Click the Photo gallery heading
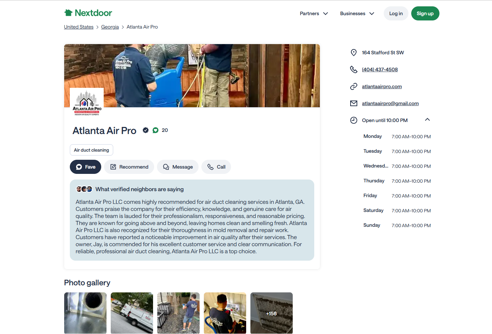The height and width of the screenshot is (334, 492). pyautogui.click(x=87, y=283)
